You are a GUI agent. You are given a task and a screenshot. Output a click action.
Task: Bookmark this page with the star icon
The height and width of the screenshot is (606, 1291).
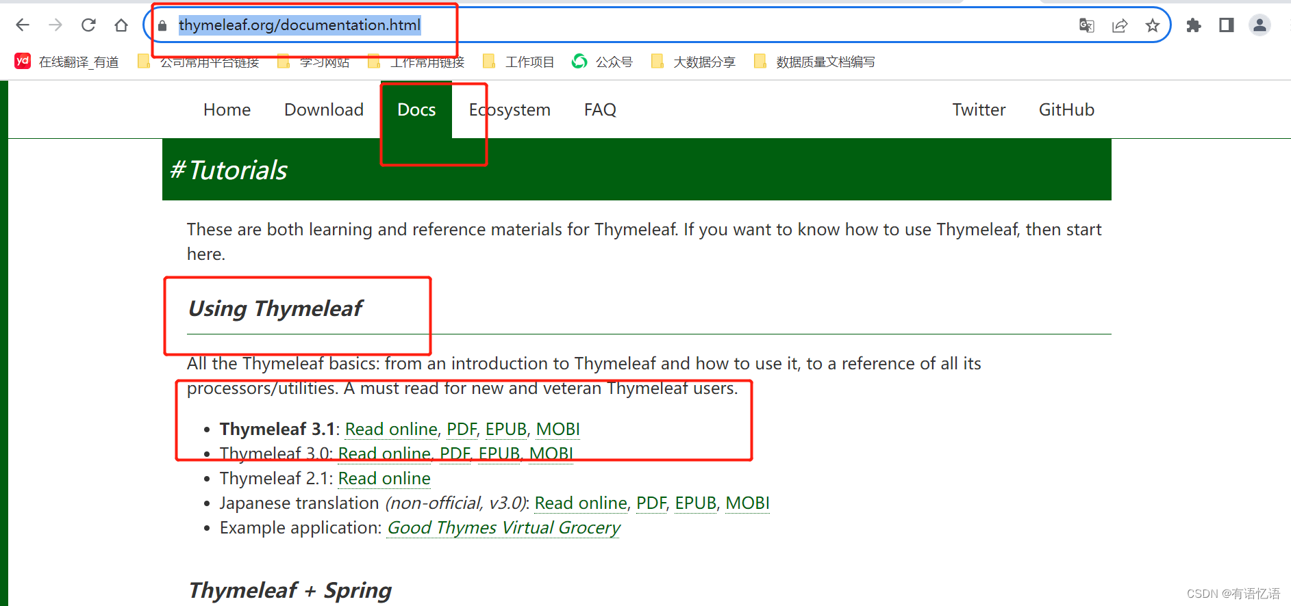1153,26
